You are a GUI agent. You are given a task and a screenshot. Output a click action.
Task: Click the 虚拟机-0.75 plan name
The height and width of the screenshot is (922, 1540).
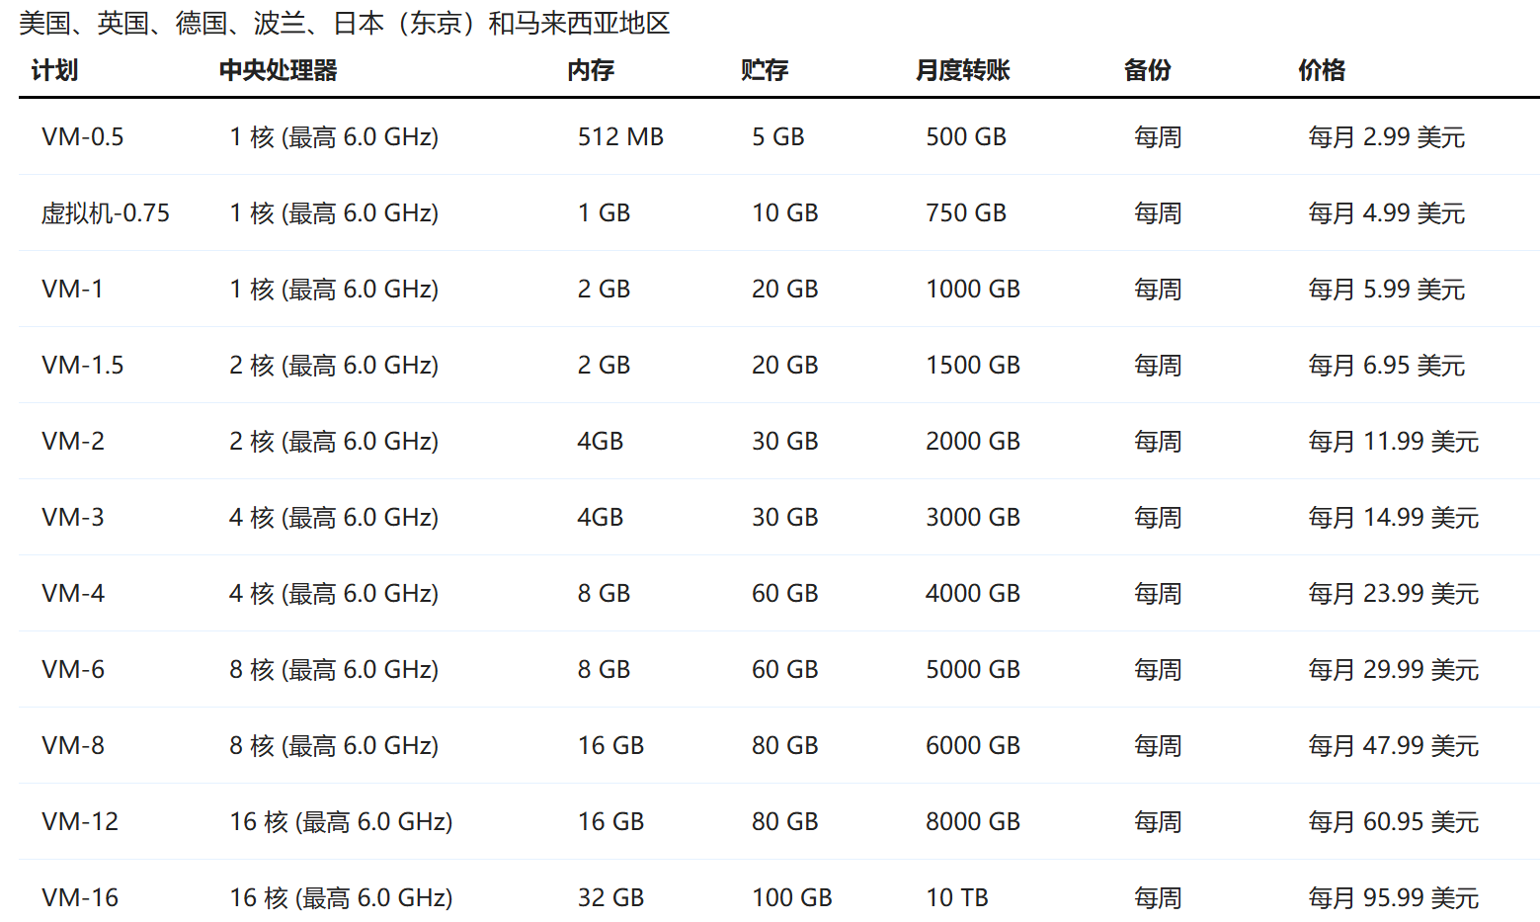106,213
